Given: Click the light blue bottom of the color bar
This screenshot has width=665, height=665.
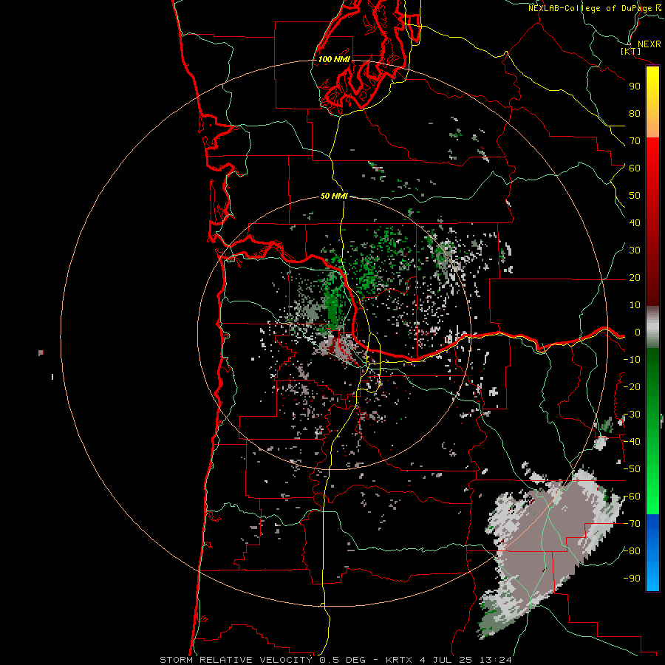Looking at the screenshot, I should click(x=652, y=577).
